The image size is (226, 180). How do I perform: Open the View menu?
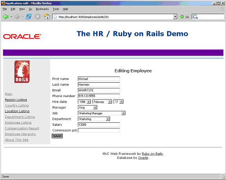[x=22, y=9]
